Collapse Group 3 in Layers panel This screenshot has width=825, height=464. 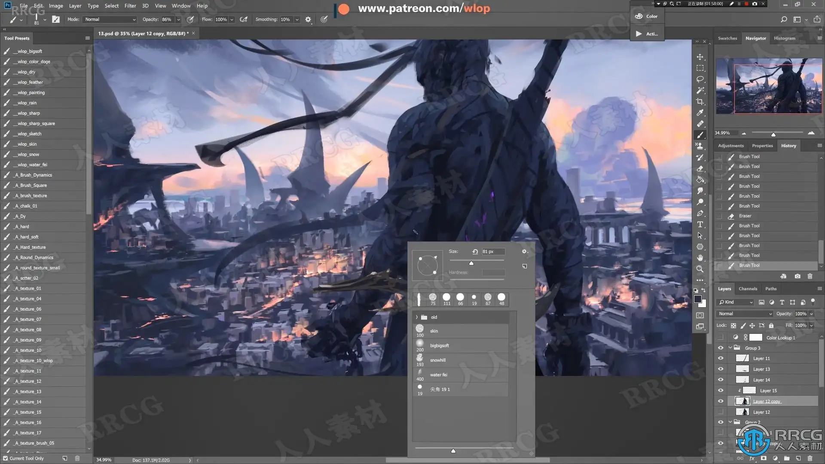(x=730, y=348)
